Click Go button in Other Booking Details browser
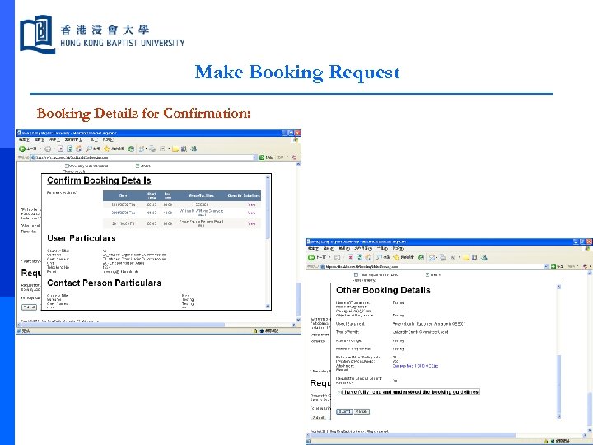This screenshot has width=593, height=445. point(557,266)
